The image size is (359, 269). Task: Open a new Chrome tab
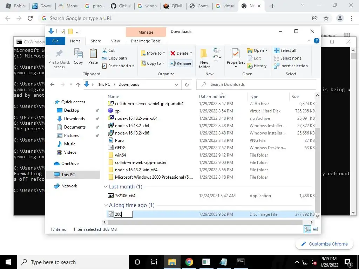click(x=272, y=6)
